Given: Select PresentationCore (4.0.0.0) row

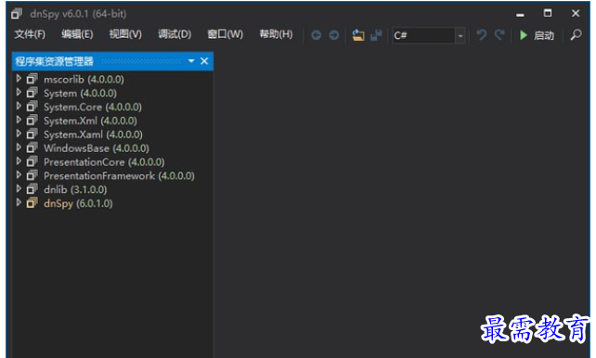Looking at the screenshot, I should click(x=104, y=162).
